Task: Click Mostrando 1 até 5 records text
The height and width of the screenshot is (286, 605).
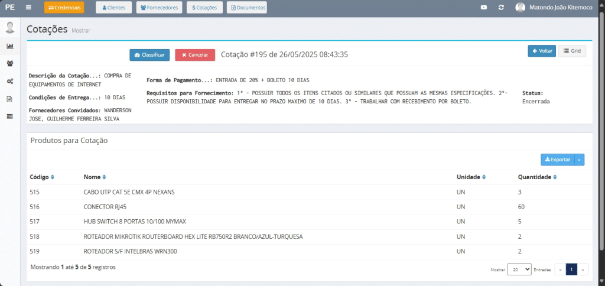Action: coord(73,266)
